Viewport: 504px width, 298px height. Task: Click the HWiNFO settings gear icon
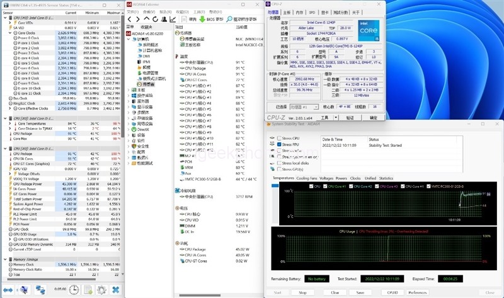tap(101, 289)
